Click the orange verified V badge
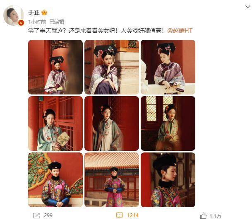 pos(21,23)
